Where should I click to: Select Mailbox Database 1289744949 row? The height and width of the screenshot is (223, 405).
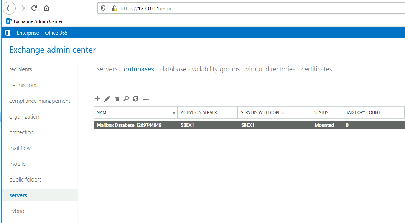point(249,125)
